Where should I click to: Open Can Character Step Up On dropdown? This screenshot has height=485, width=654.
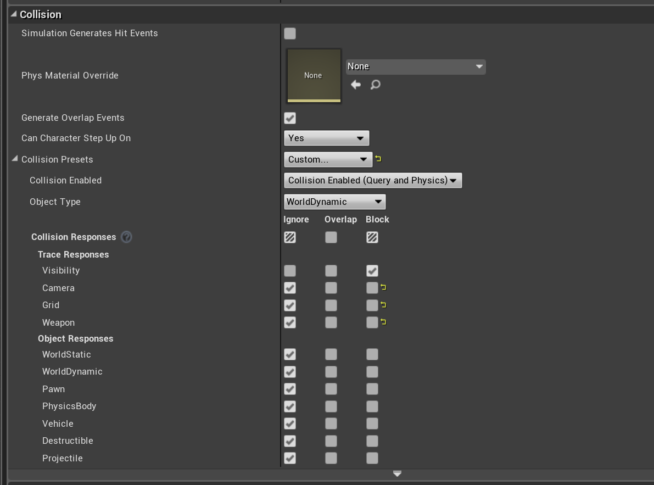pyautogui.click(x=327, y=138)
